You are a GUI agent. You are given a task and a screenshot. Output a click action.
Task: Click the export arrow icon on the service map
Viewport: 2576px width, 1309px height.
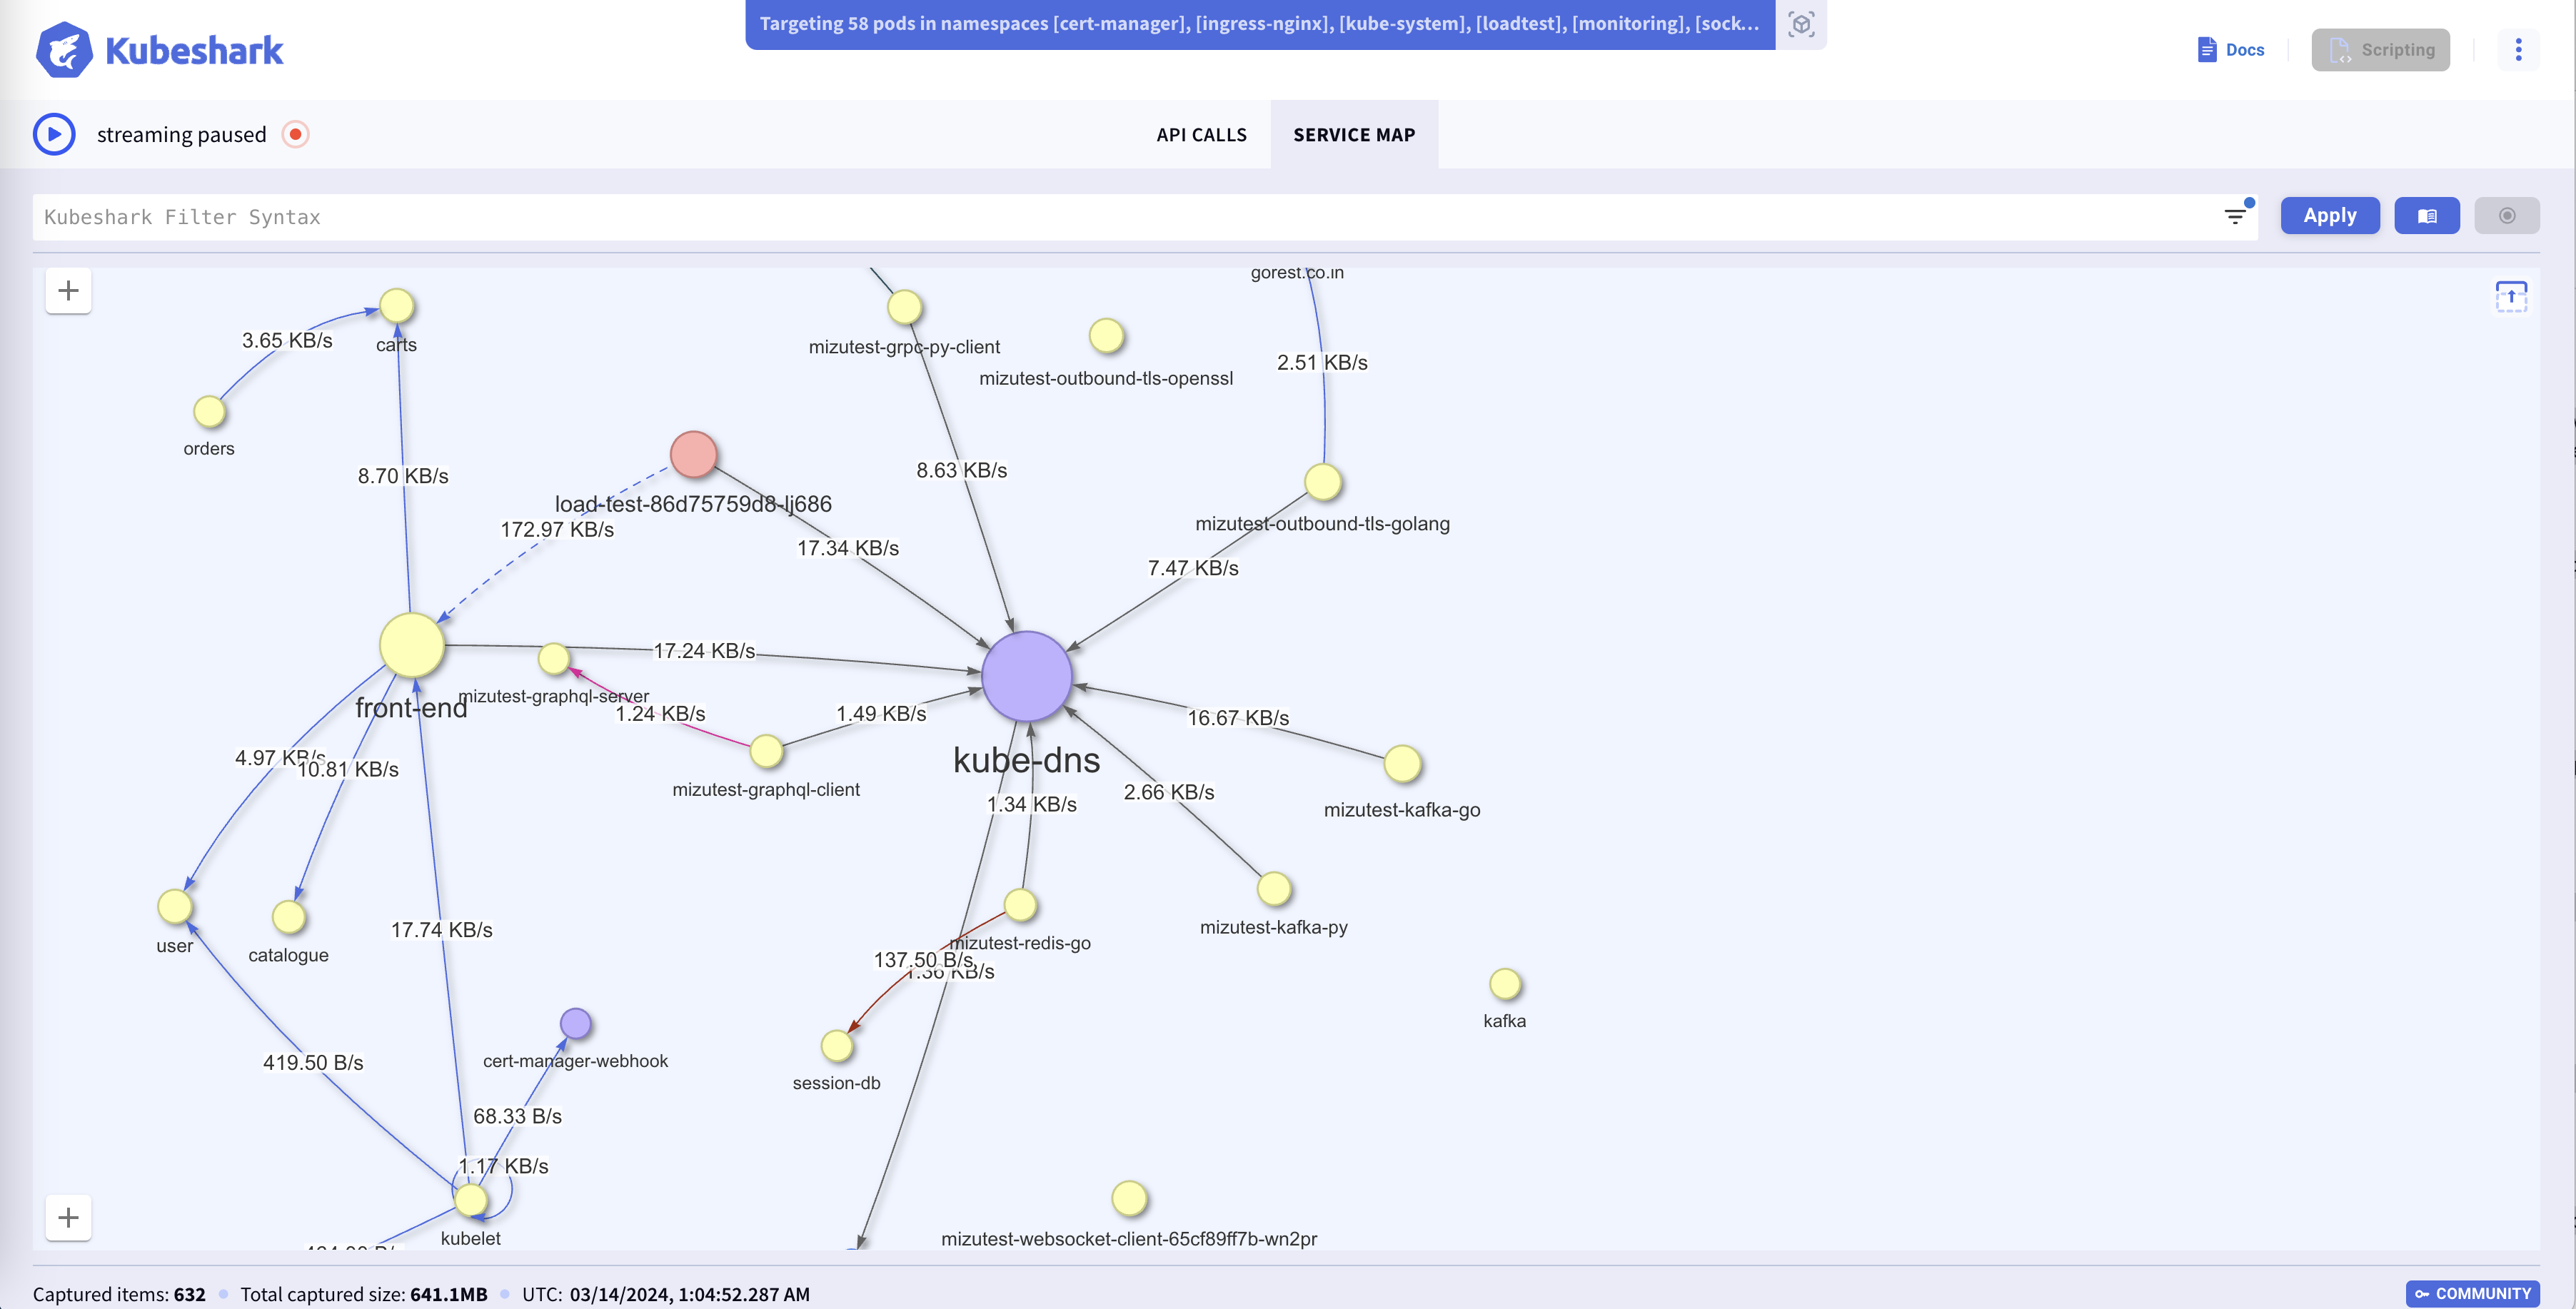click(2511, 295)
